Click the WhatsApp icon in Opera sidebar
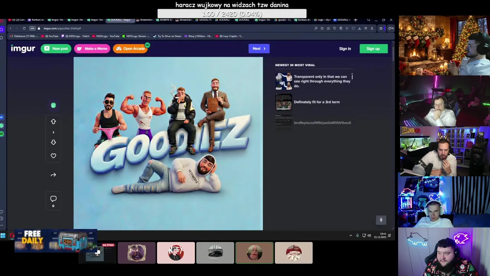Image resolution: width=490 pixels, height=276 pixels. 2,126
